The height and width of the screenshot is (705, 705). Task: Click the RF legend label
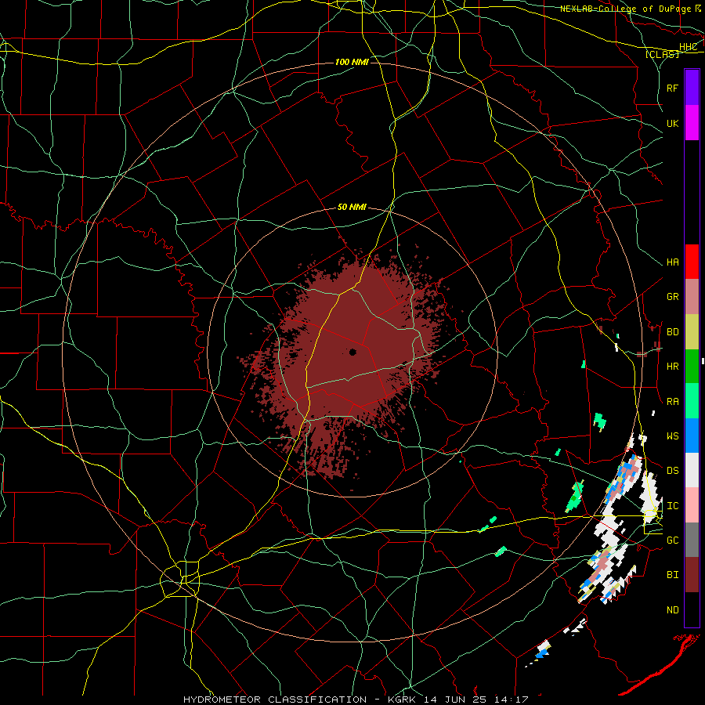[672, 88]
